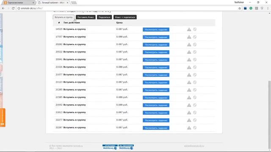
Task: Click block circle icon in row 20522
Action: coord(195,52)
